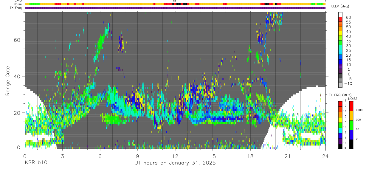Click the Noise row label at top
The image size is (366, 169).
[18, 4]
